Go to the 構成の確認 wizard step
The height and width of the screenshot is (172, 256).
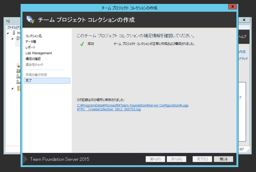click(33, 59)
